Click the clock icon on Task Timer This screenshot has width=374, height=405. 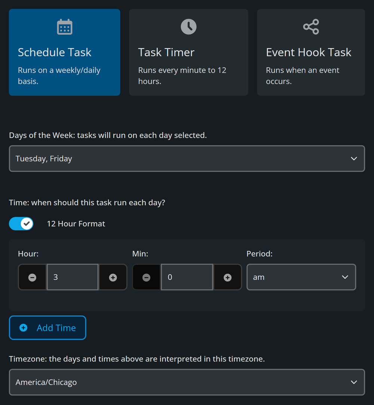188,27
